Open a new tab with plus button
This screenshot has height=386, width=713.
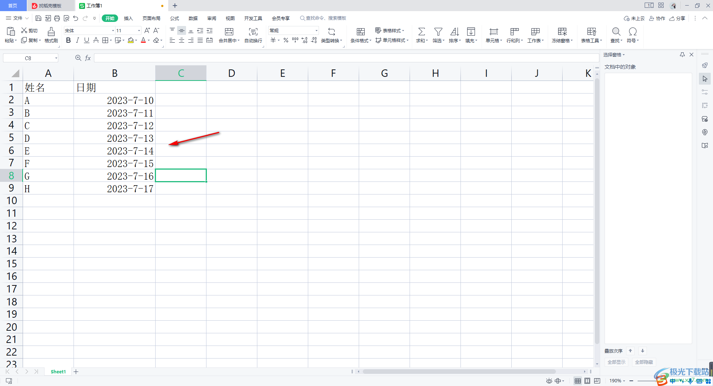point(175,6)
